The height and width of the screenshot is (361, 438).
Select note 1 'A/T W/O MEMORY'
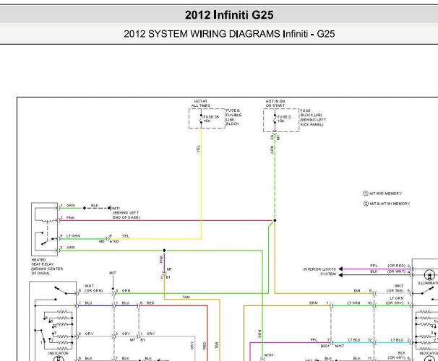382,193
